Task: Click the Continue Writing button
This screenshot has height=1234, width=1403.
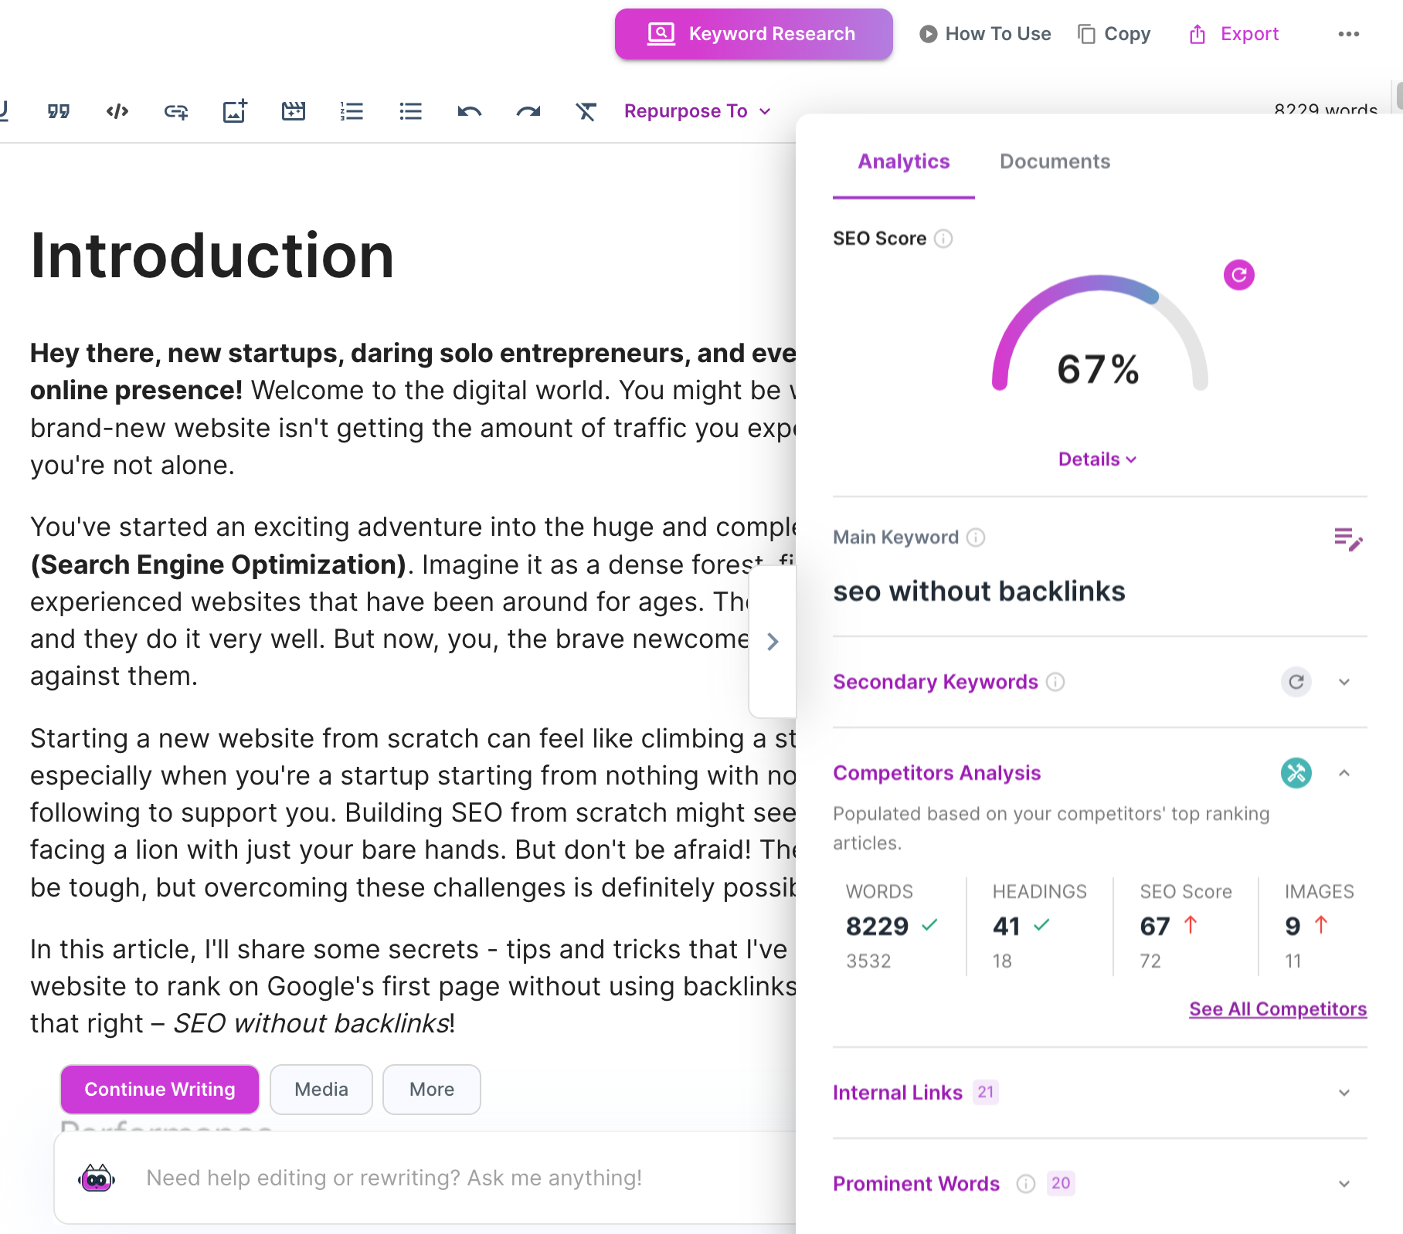Action: [159, 1089]
